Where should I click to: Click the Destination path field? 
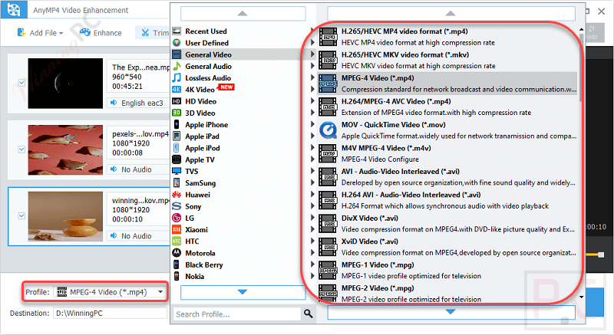point(110,313)
